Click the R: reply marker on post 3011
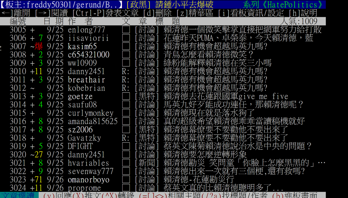The height and width of the screenshot is (198, 348). [x=126, y=80]
